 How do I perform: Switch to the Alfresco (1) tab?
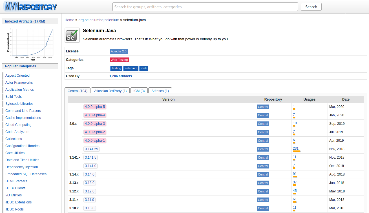(x=160, y=91)
